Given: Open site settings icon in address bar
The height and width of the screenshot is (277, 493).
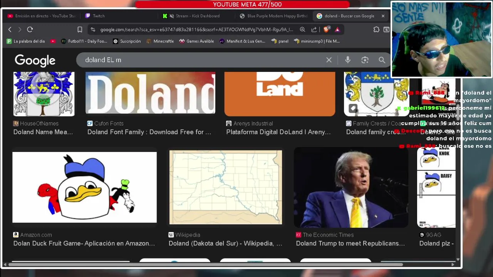Looking at the screenshot, I should tap(92, 29).
